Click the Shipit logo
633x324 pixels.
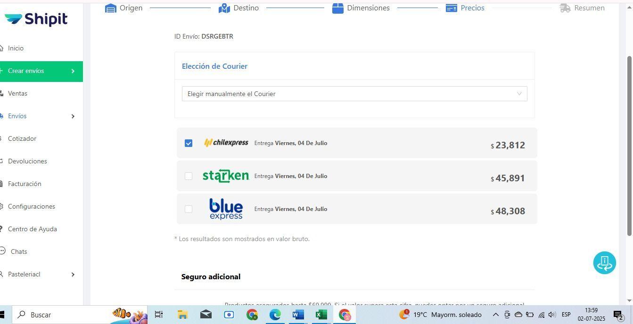tap(36, 19)
